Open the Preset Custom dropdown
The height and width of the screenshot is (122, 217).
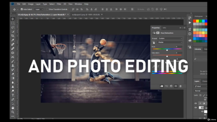[x=170, y=38]
